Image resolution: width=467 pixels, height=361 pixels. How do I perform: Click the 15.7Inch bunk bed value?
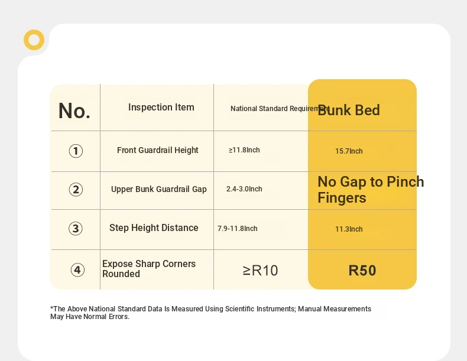pos(349,151)
